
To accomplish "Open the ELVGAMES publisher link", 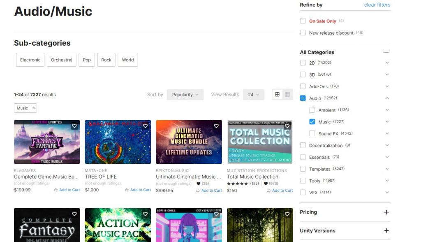I will [25, 170].
